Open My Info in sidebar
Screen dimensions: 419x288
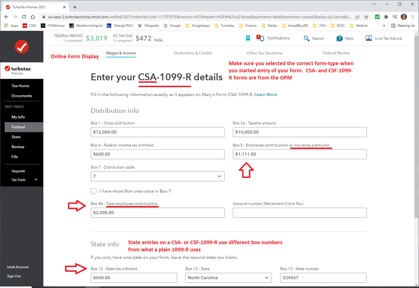[x=18, y=117]
